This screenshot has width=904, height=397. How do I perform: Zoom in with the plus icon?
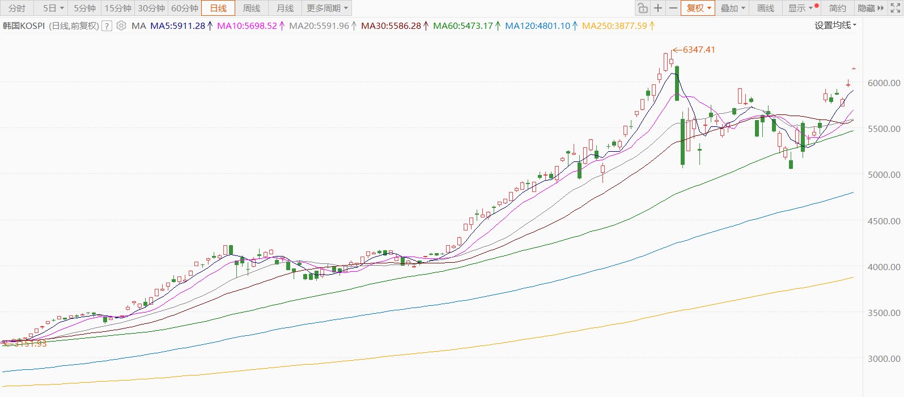(x=657, y=8)
